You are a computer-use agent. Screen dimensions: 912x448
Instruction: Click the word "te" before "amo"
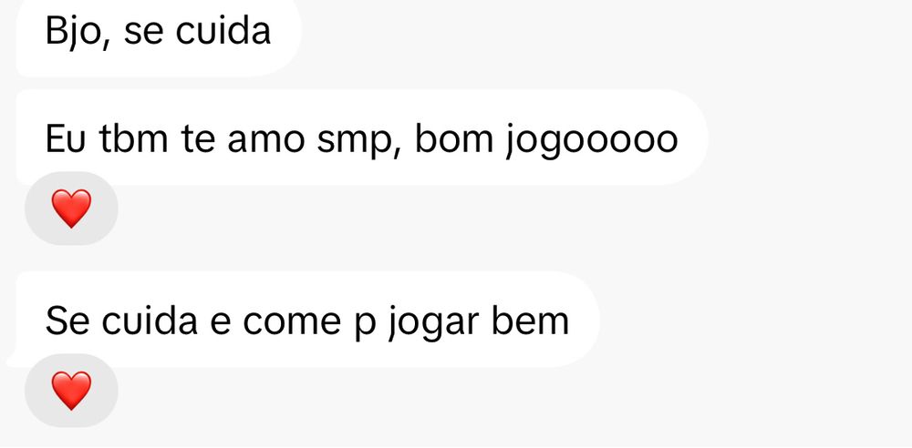point(198,139)
